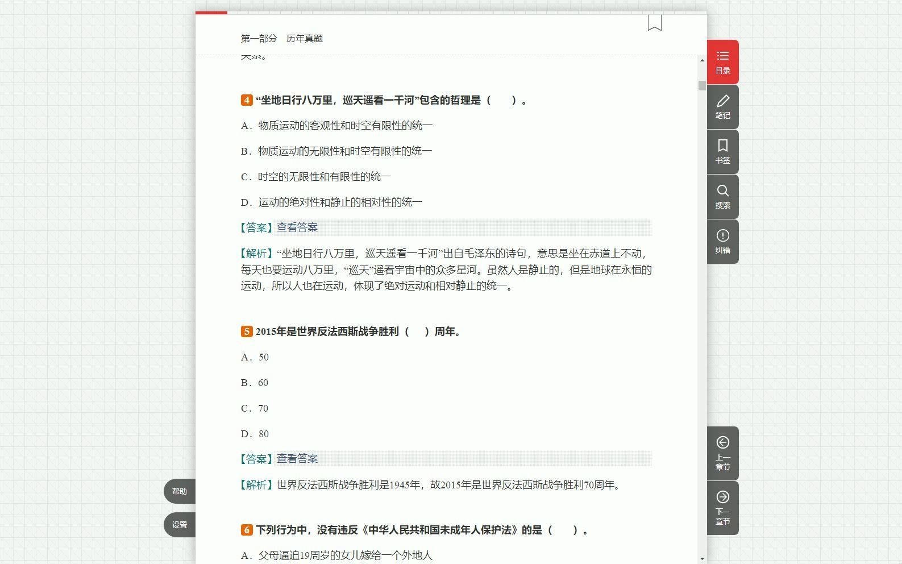Click the vertical scrollbar thumb
Image resolution: width=902 pixels, height=564 pixels.
[702, 85]
